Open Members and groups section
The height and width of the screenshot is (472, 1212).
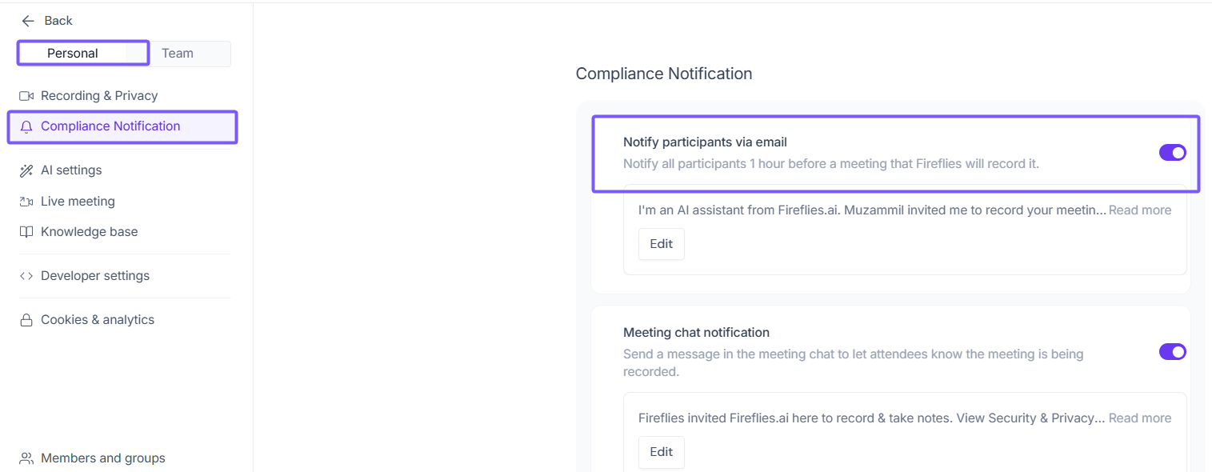click(x=102, y=458)
